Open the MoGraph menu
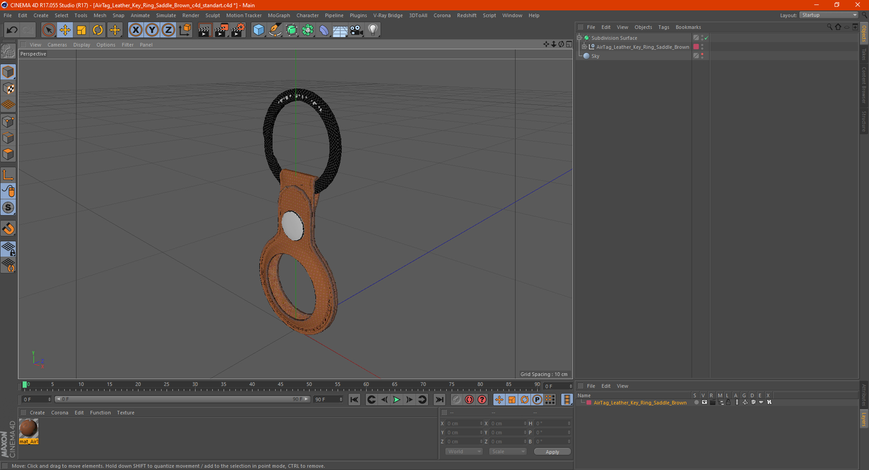 click(x=279, y=15)
